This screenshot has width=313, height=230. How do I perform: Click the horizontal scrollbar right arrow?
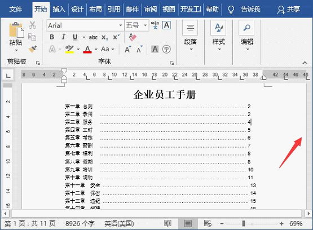(308, 214)
